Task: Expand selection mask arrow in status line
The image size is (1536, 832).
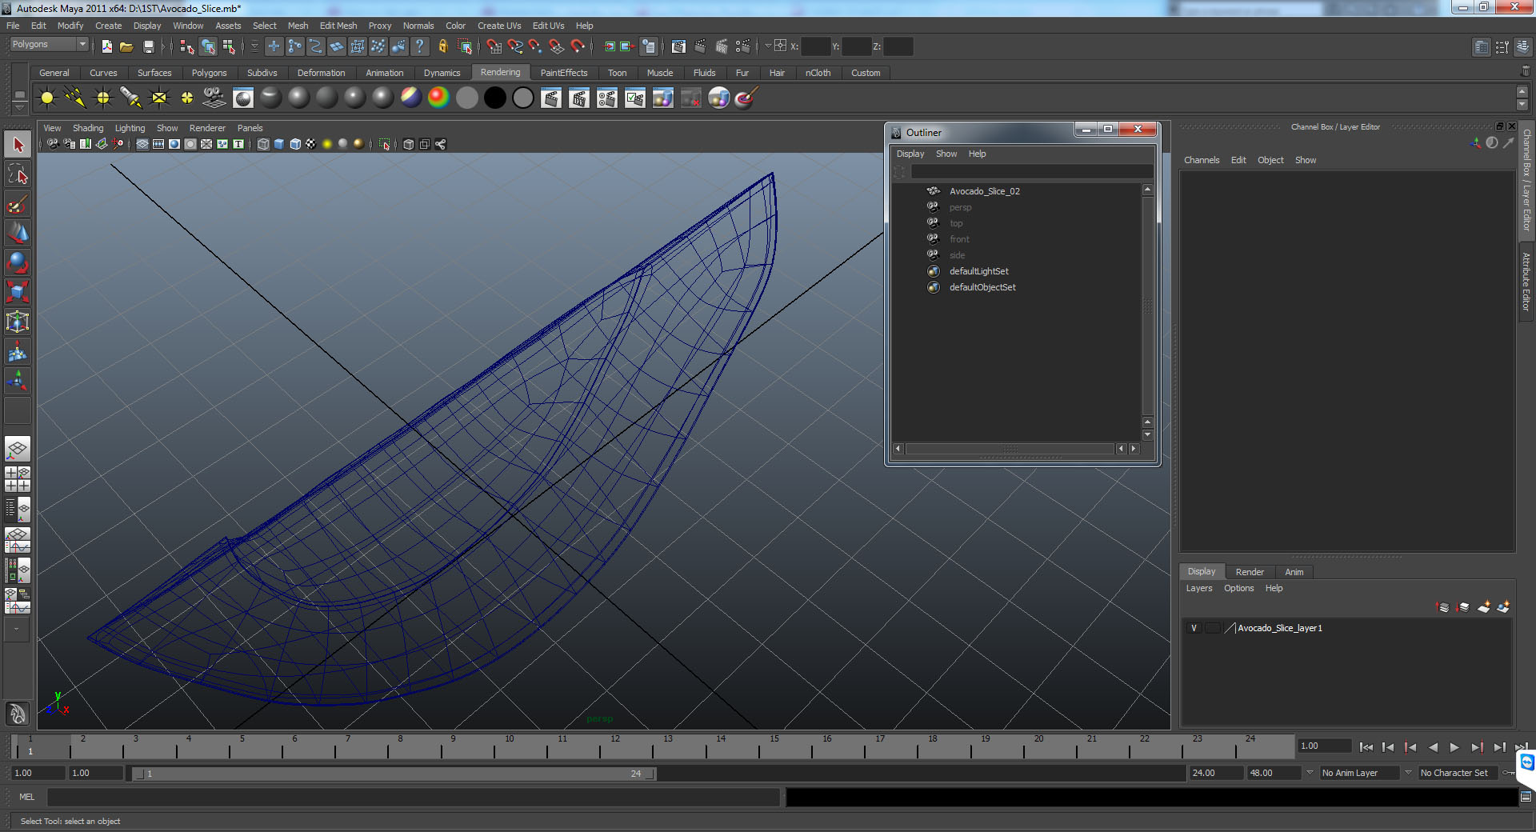Action: [x=254, y=46]
